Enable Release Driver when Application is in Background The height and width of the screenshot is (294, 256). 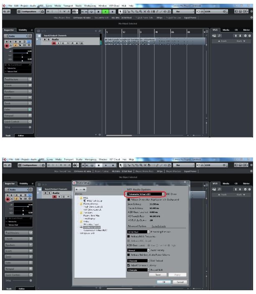point(128,200)
